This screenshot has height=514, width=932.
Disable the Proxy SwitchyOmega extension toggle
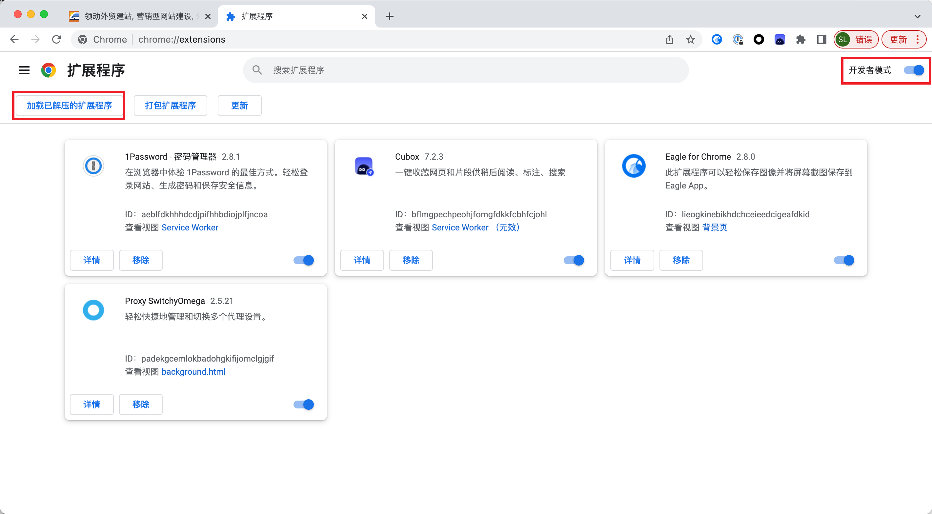point(304,405)
